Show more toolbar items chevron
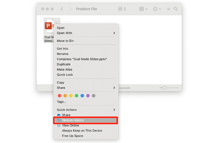 pos(169,9)
